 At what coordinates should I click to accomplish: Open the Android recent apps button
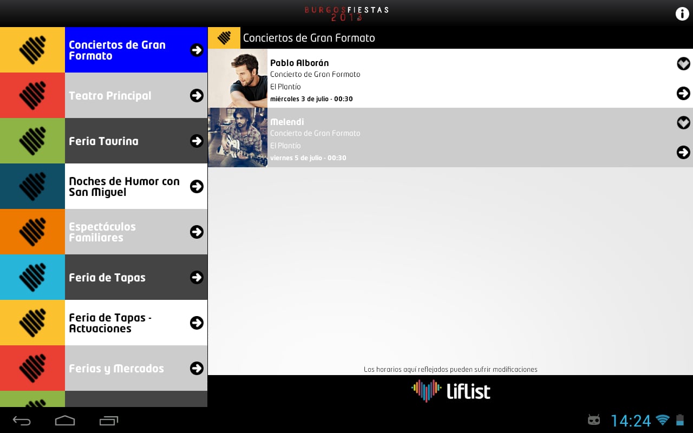point(109,421)
